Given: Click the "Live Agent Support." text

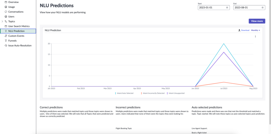Looking at the screenshot, I should tap(200, 129).
